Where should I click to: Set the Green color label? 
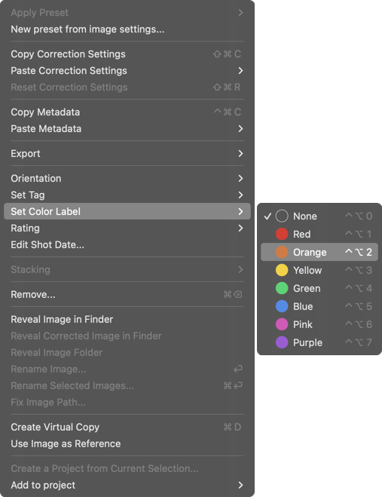click(x=319, y=288)
